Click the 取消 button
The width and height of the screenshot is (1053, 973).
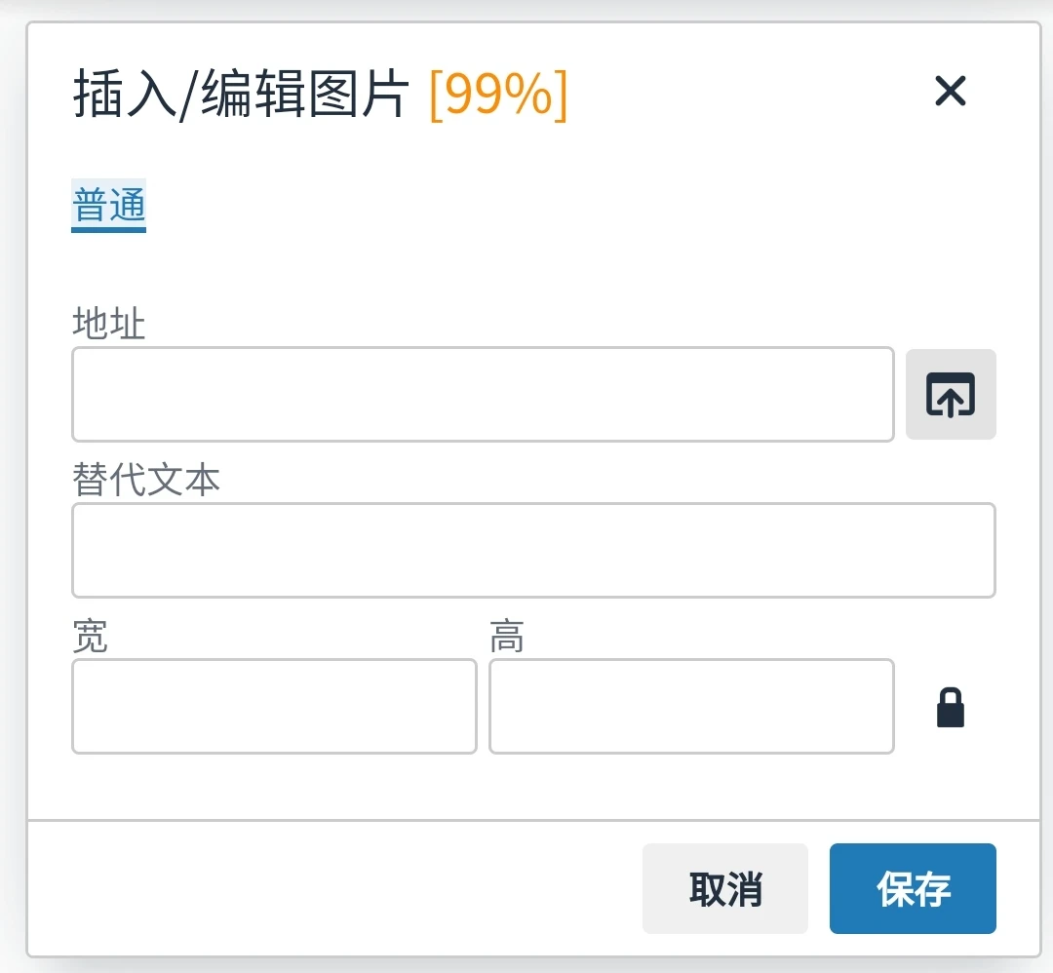(725, 888)
